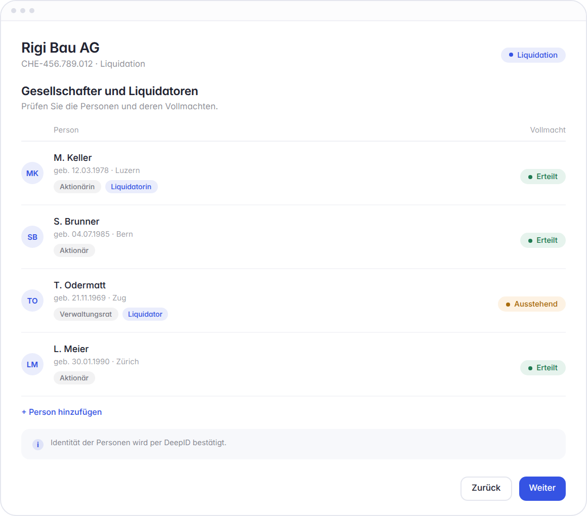
Task: Go back using the Zurück button
Action: coord(486,488)
